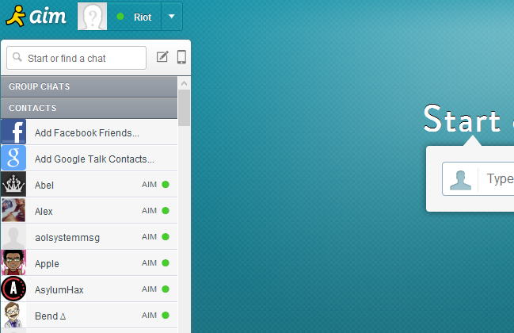
Task: Click the green online status dot beside Riot
Action: (120, 17)
